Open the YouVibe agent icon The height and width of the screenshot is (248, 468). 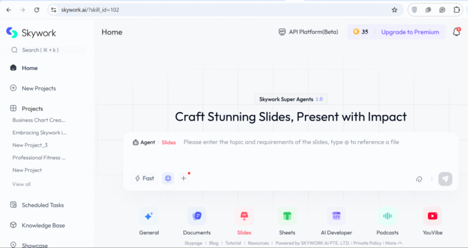pos(432,216)
